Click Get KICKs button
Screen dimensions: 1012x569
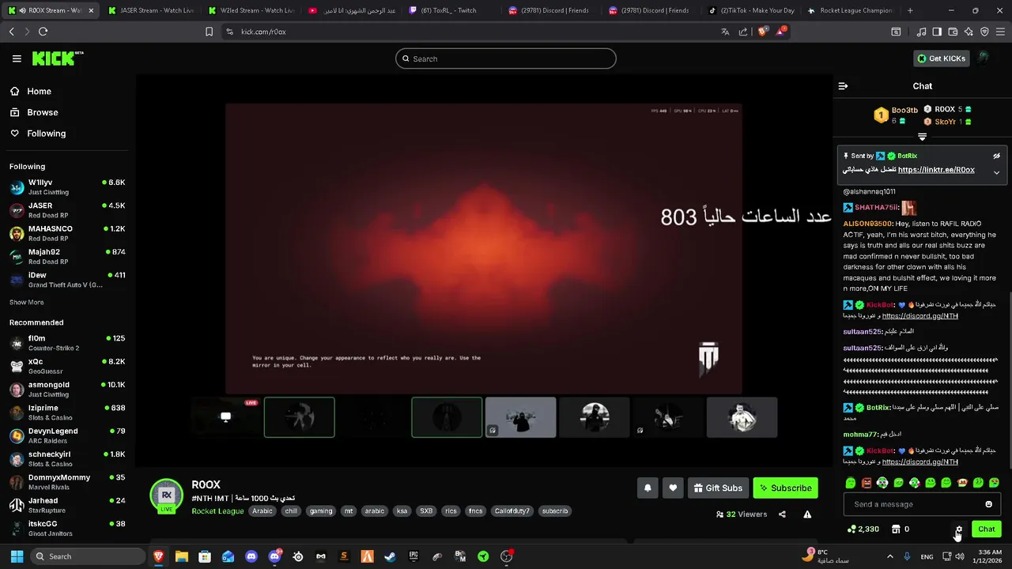942,58
